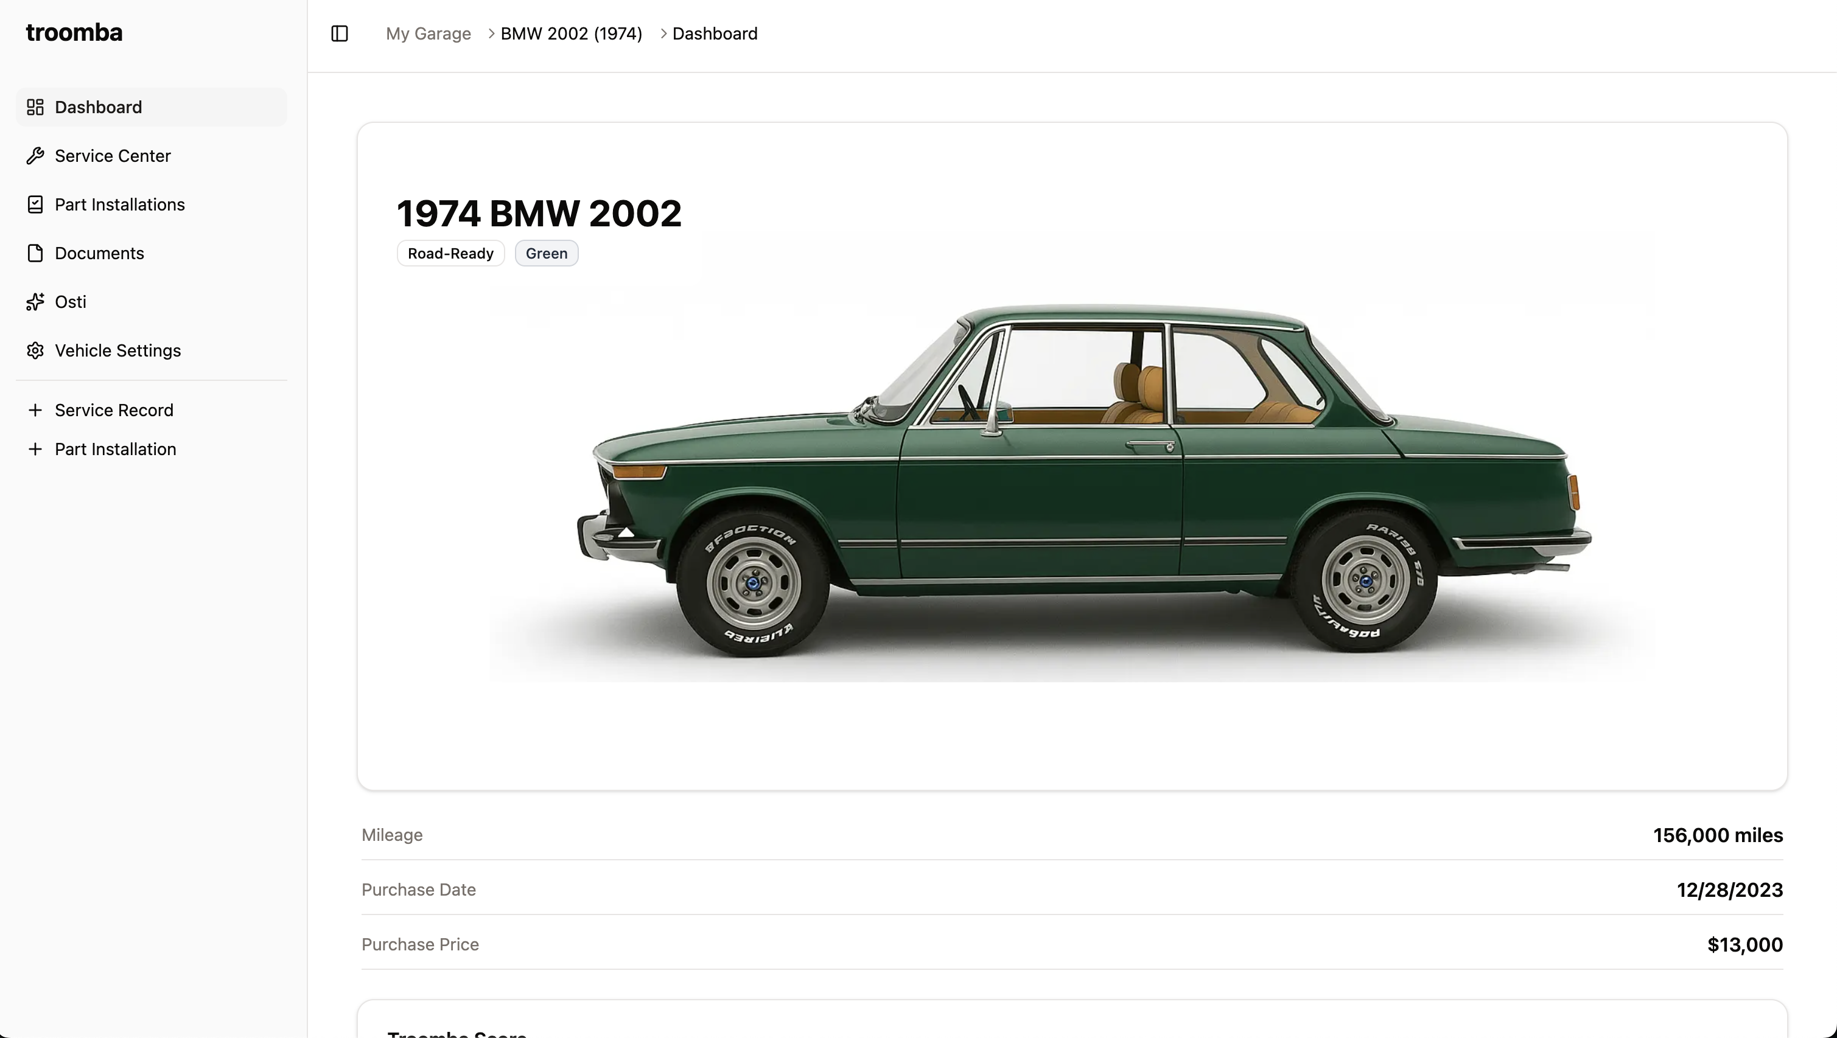The height and width of the screenshot is (1038, 1837).
Task: Click the plus icon beside Part Installation
Action: point(35,449)
